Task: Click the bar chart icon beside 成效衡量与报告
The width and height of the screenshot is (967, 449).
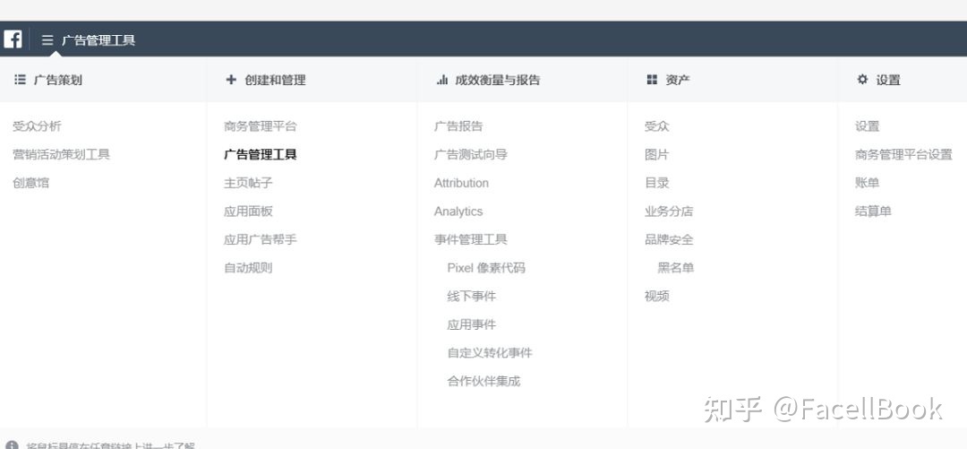Action: (441, 80)
